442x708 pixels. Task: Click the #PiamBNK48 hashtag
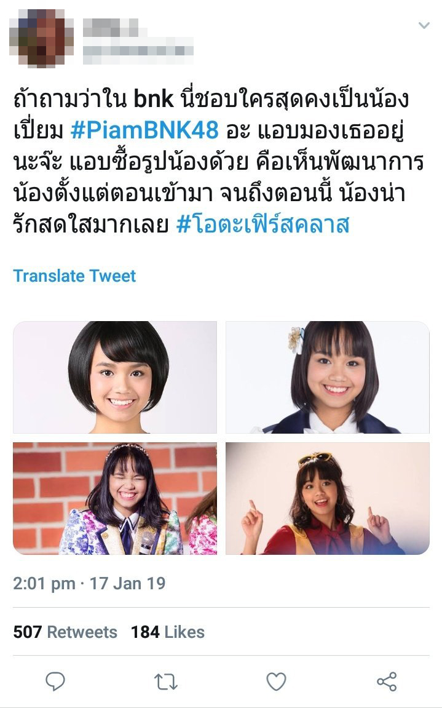pyautogui.click(x=145, y=130)
